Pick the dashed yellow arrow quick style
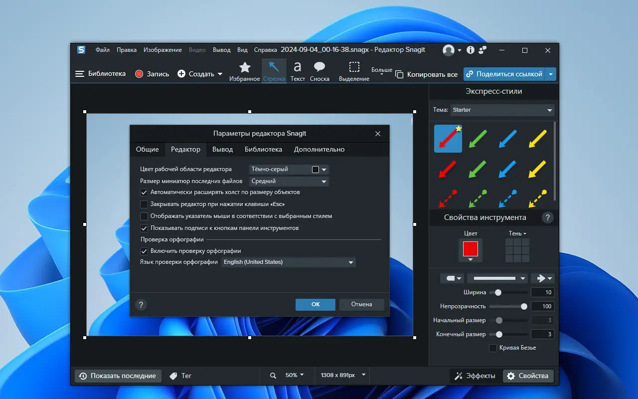638x399 pixels. click(538, 199)
